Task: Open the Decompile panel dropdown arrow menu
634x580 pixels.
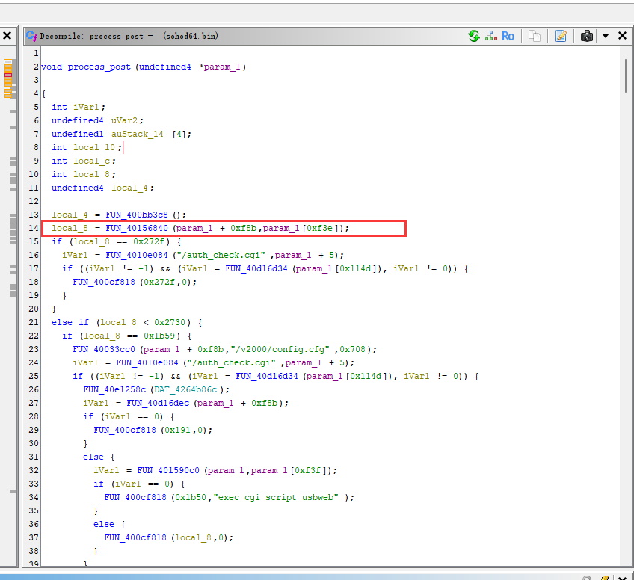Action: point(606,36)
